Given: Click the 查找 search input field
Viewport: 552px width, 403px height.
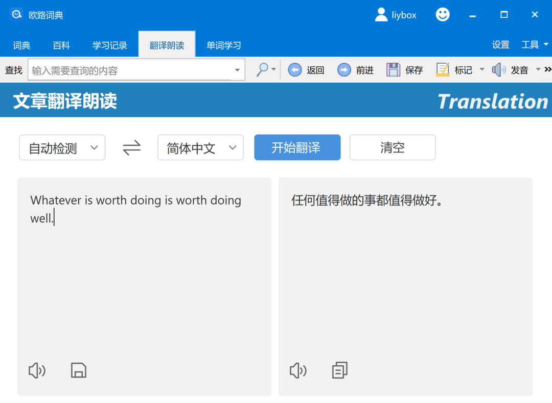Looking at the screenshot, I should tap(130, 70).
